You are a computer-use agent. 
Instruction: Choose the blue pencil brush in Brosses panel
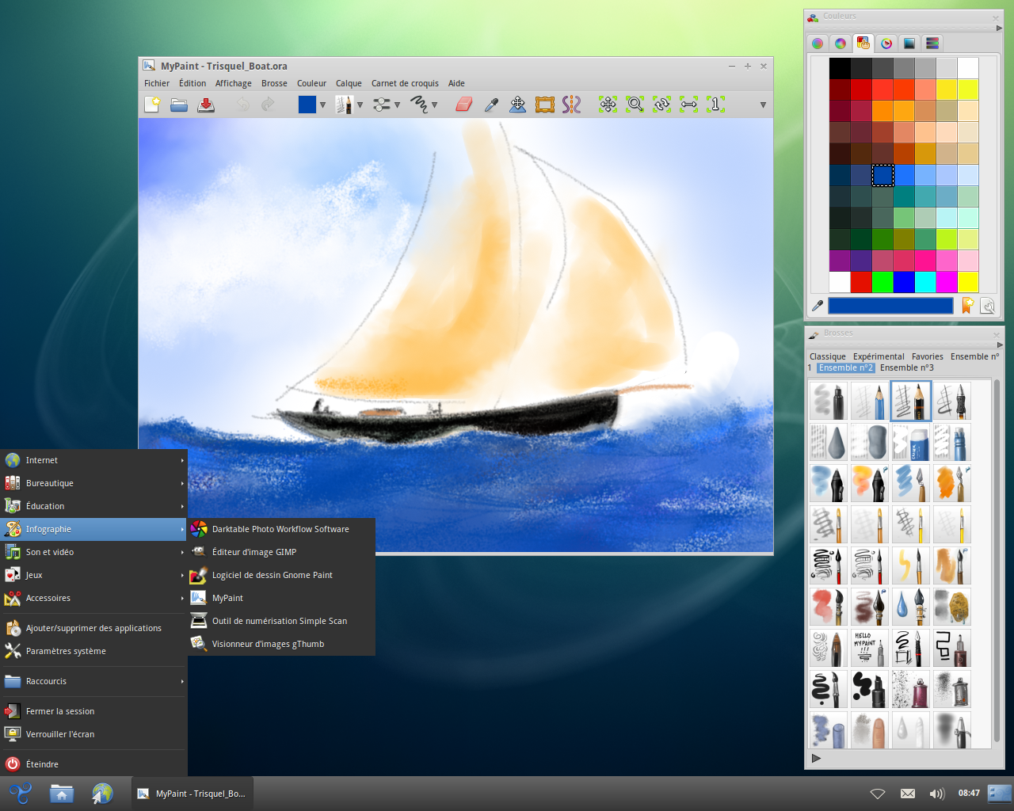(869, 401)
